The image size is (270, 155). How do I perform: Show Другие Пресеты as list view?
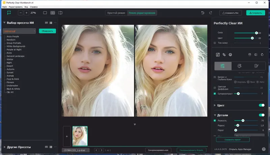coord(51,147)
